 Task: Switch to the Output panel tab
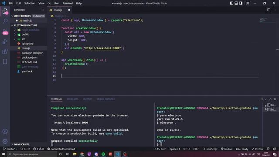pyautogui.click(x=87, y=99)
